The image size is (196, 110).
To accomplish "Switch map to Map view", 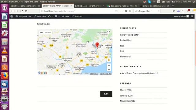I will (41, 33).
